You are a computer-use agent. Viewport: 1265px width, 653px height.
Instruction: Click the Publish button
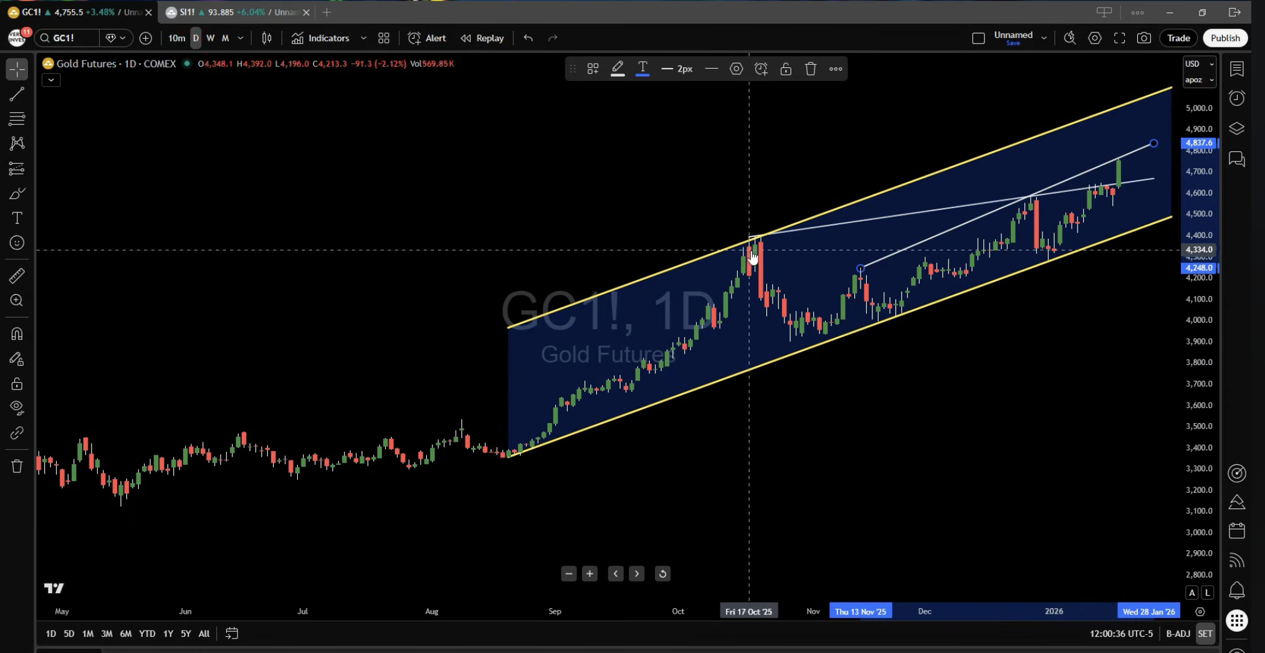click(x=1224, y=38)
